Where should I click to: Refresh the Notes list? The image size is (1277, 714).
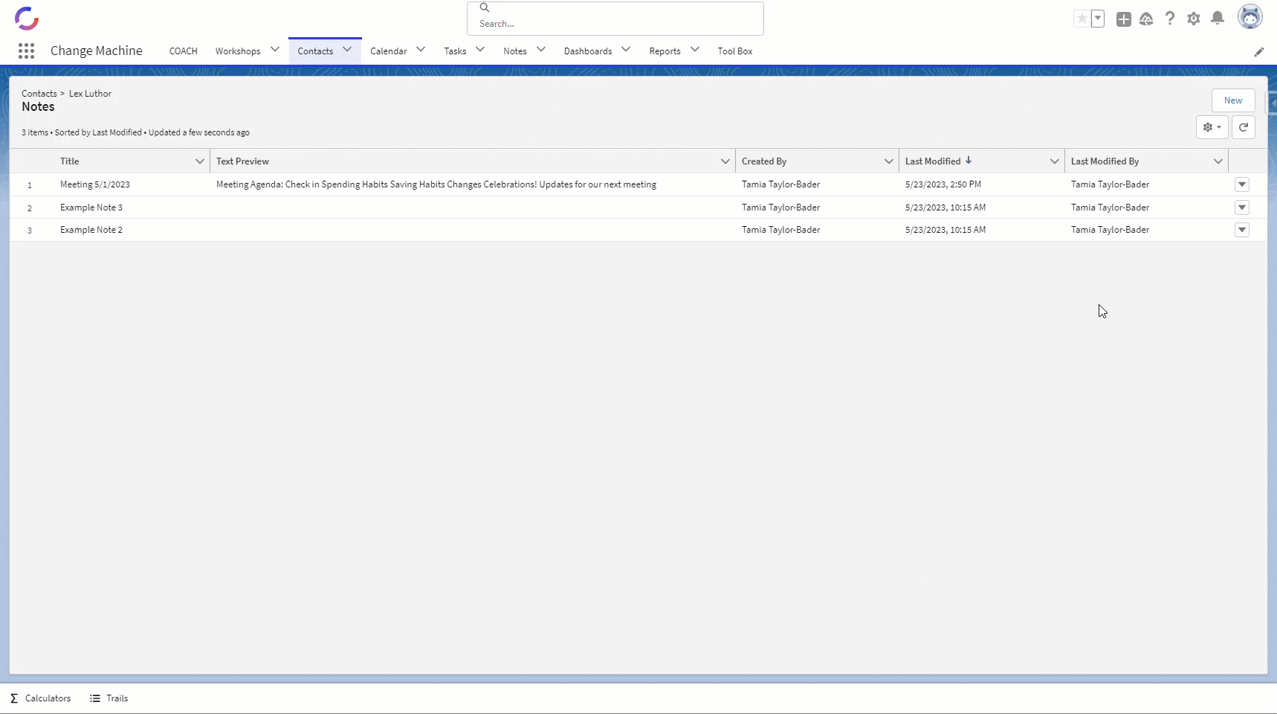tap(1244, 127)
